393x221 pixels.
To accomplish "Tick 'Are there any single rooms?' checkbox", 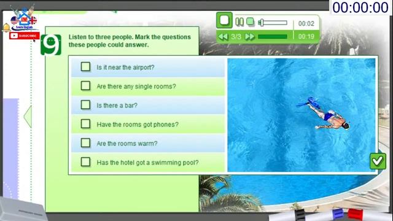I will pos(85,86).
